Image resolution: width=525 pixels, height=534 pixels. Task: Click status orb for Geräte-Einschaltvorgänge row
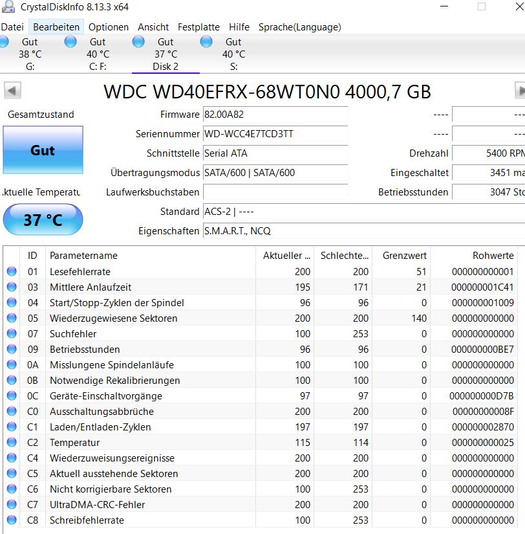(x=12, y=395)
